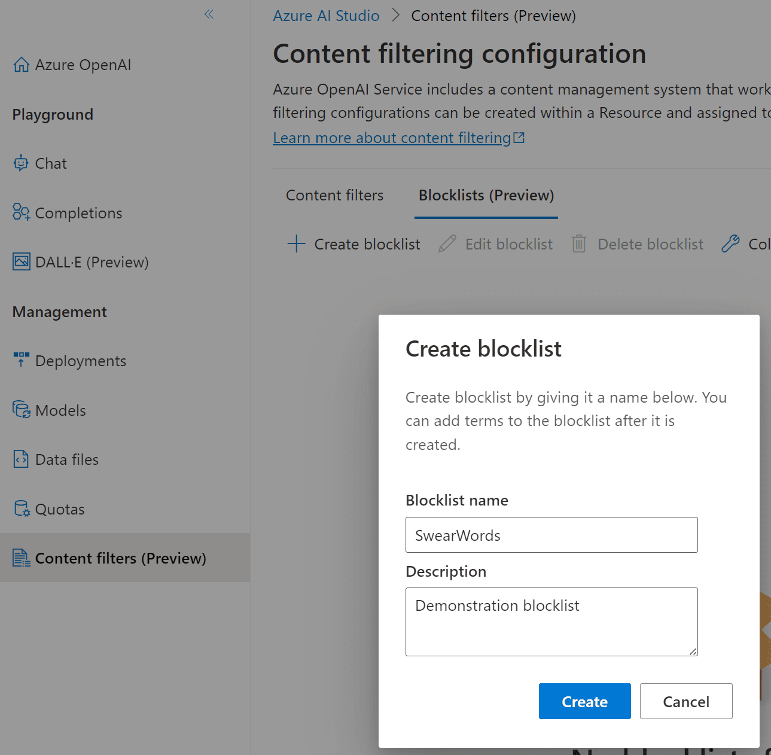Switch to Content filters tab

click(x=335, y=195)
